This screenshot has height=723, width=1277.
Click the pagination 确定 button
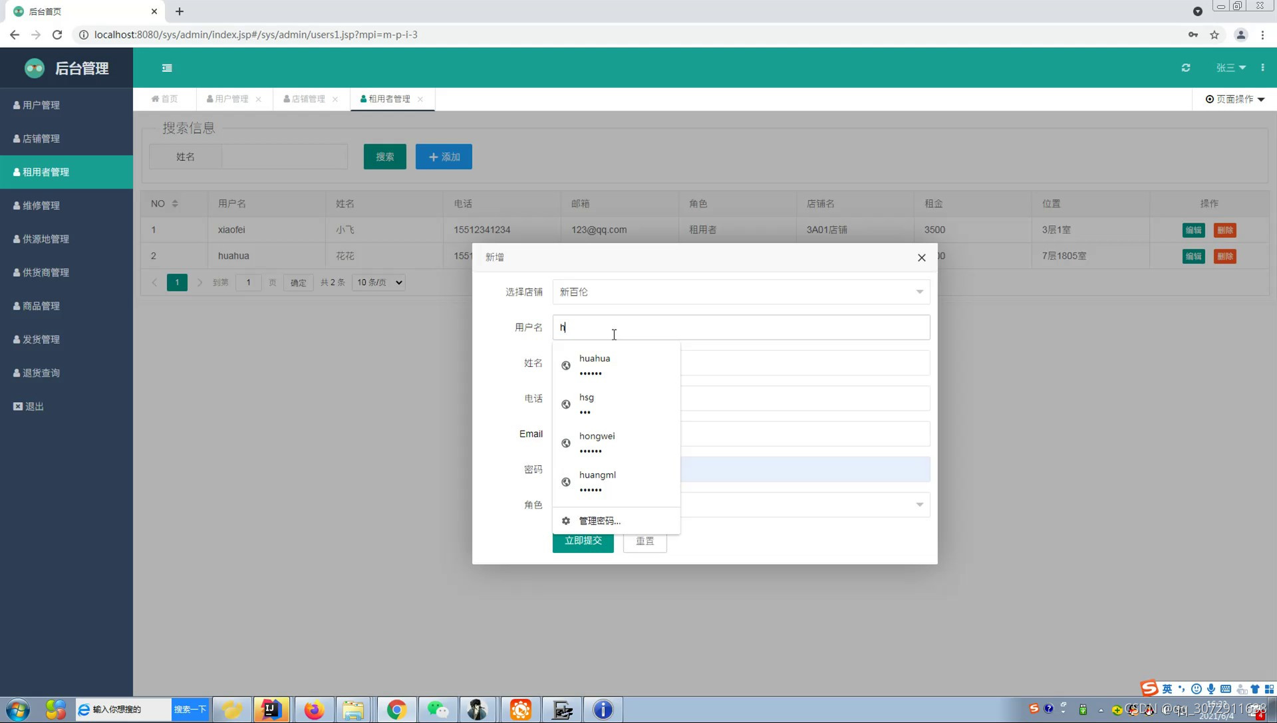coord(298,282)
